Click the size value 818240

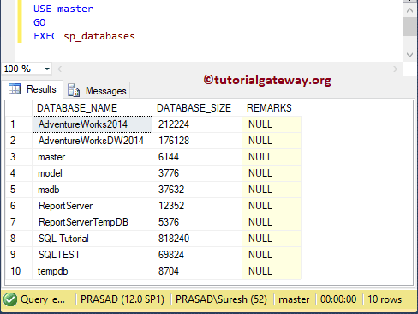click(x=174, y=239)
